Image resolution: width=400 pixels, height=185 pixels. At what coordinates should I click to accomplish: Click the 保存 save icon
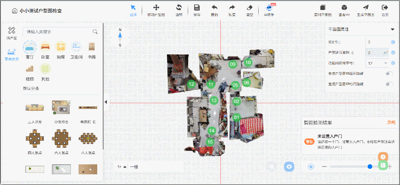(x=197, y=8)
